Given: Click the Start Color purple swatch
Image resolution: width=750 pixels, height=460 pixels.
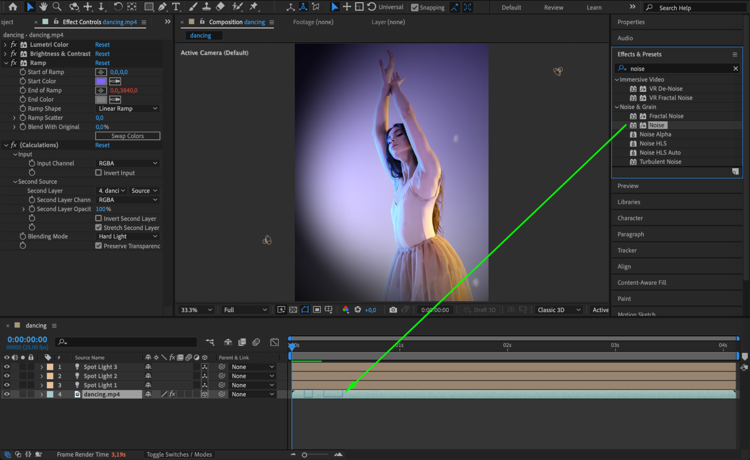Looking at the screenshot, I should (101, 81).
